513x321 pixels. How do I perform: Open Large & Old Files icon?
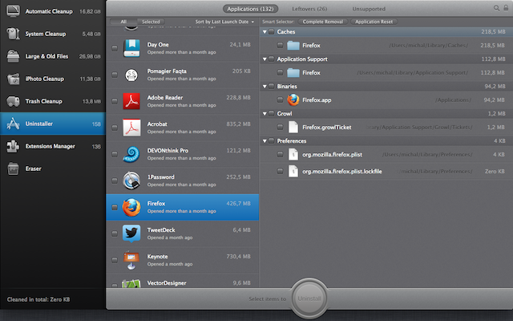(x=13, y=56)
